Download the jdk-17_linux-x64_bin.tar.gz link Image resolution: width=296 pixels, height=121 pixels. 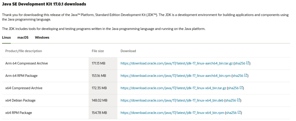pyautogui.click(x=173, y=88)
